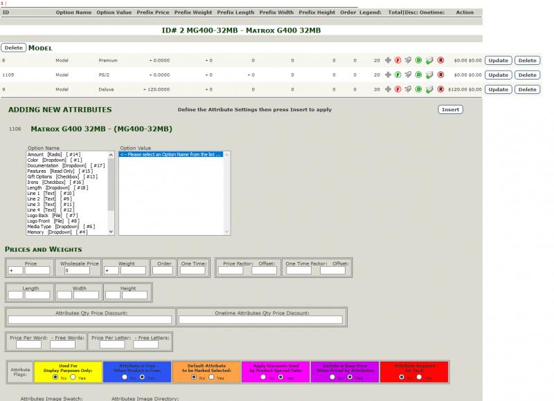Viewport: 554px width, 401px height.
Task: Toggle the green F free icon for PS/2
Action: (x=397, y=75)
